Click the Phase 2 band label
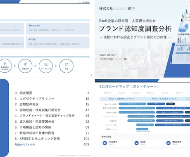This screenshot has height=157, width=190. [164, 99]
